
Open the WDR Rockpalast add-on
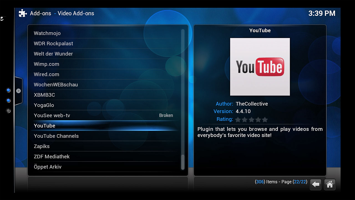pos(105,43)
